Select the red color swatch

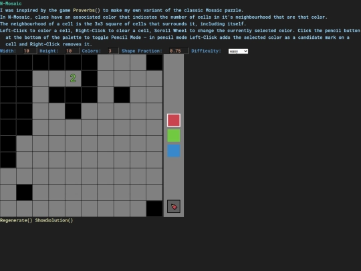[174, 120]
